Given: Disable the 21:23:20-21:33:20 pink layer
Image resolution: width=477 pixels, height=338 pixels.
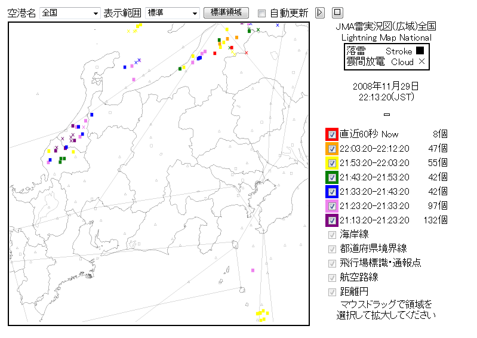Looking at the screenshot, I should click(332, 206).
